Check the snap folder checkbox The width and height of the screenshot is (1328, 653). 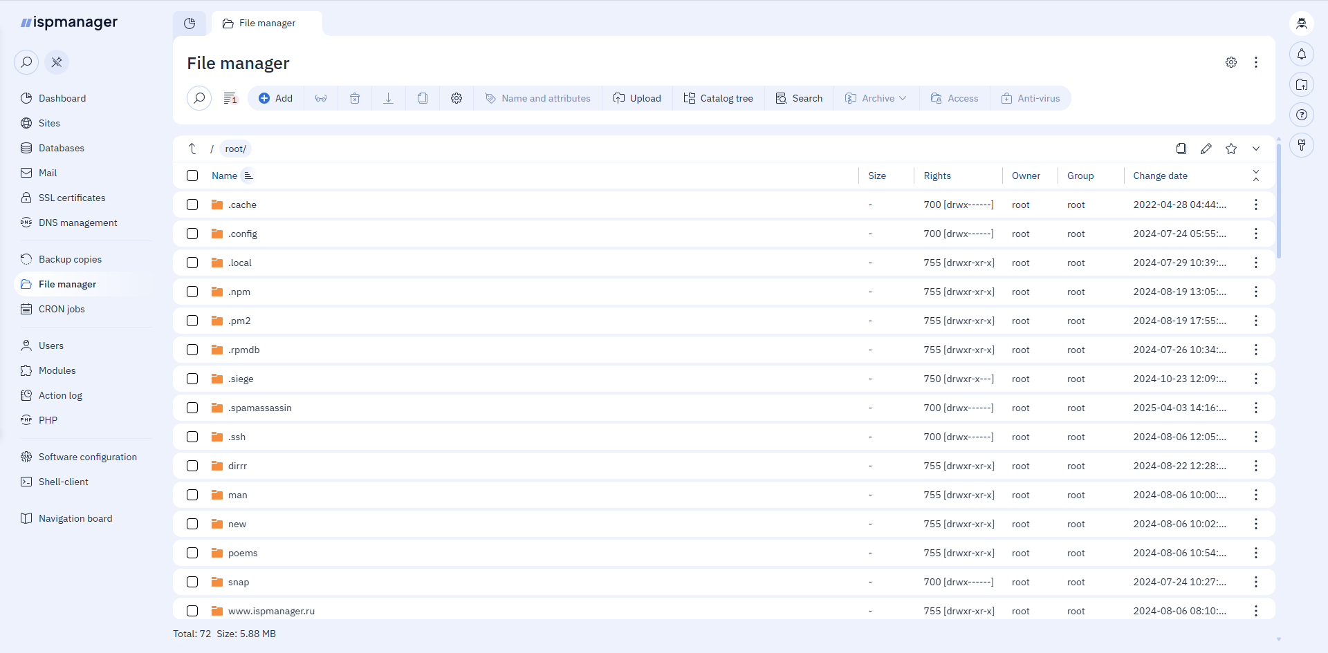click(x=192, y=582)
